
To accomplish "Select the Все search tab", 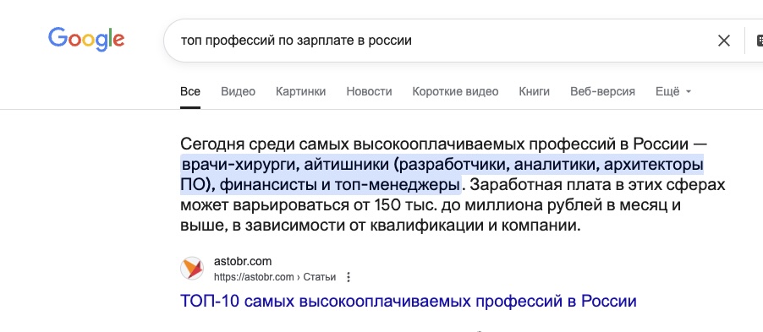I will (190, 91).
